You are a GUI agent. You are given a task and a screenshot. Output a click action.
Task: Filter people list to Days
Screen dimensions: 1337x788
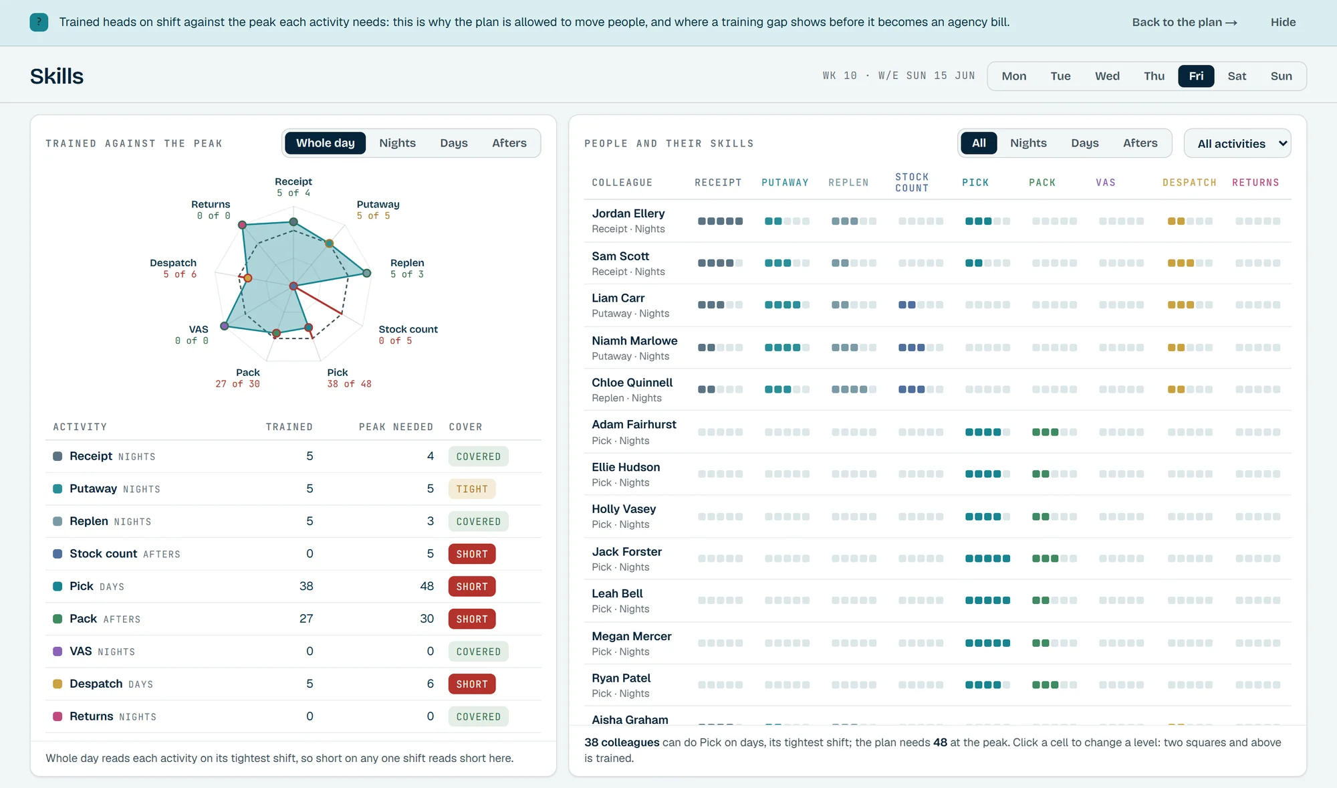pyautogui.click(x=1085, y=143)
